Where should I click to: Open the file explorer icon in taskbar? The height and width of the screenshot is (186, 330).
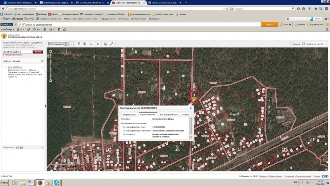click(x=23, y=183)
